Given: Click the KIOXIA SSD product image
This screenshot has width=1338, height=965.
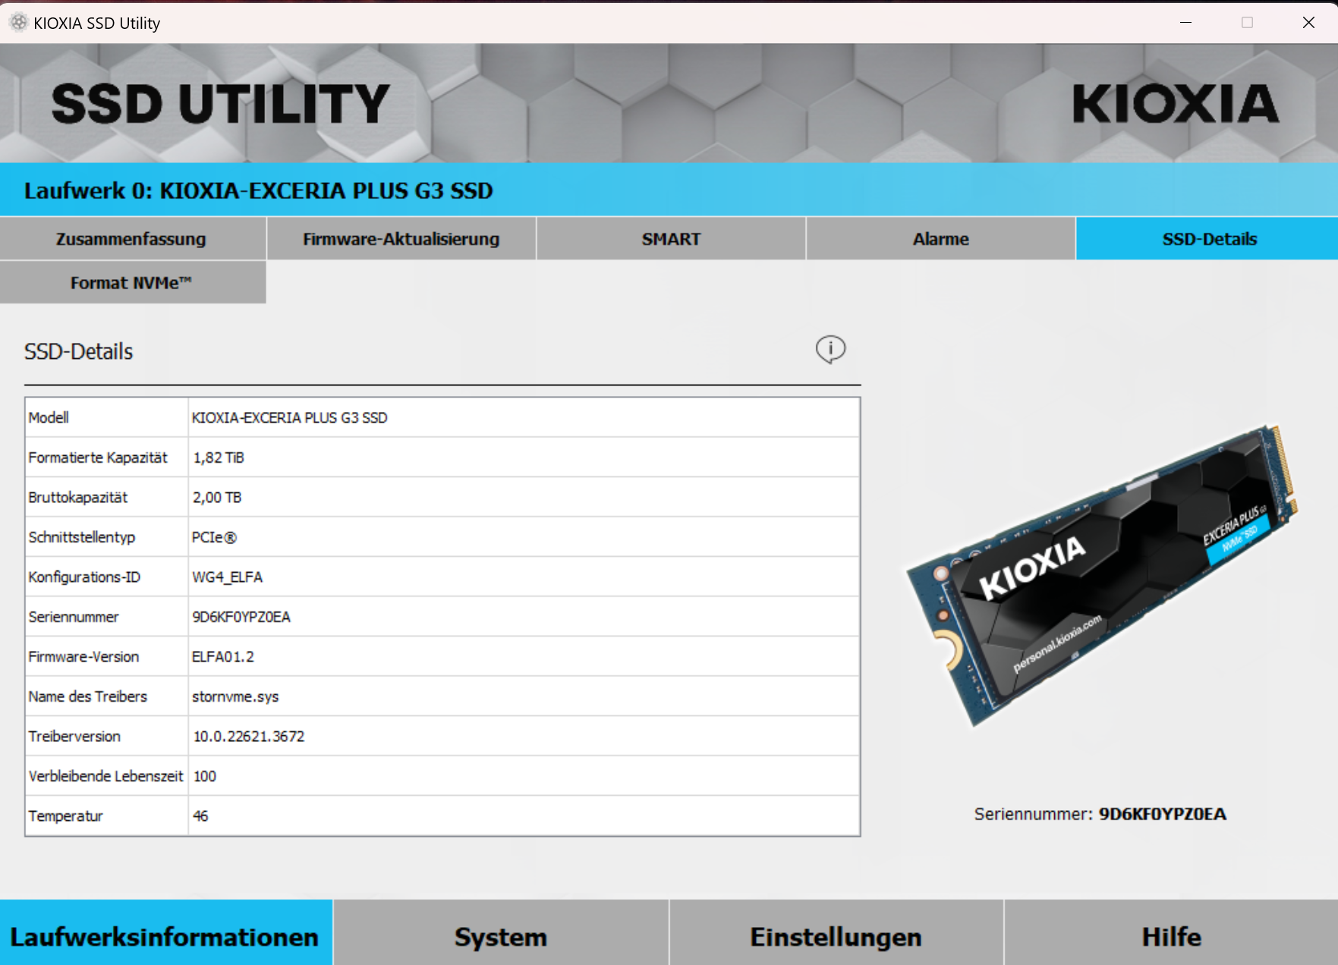Looking at the screenshot, I should click(x=1102, y=574).
